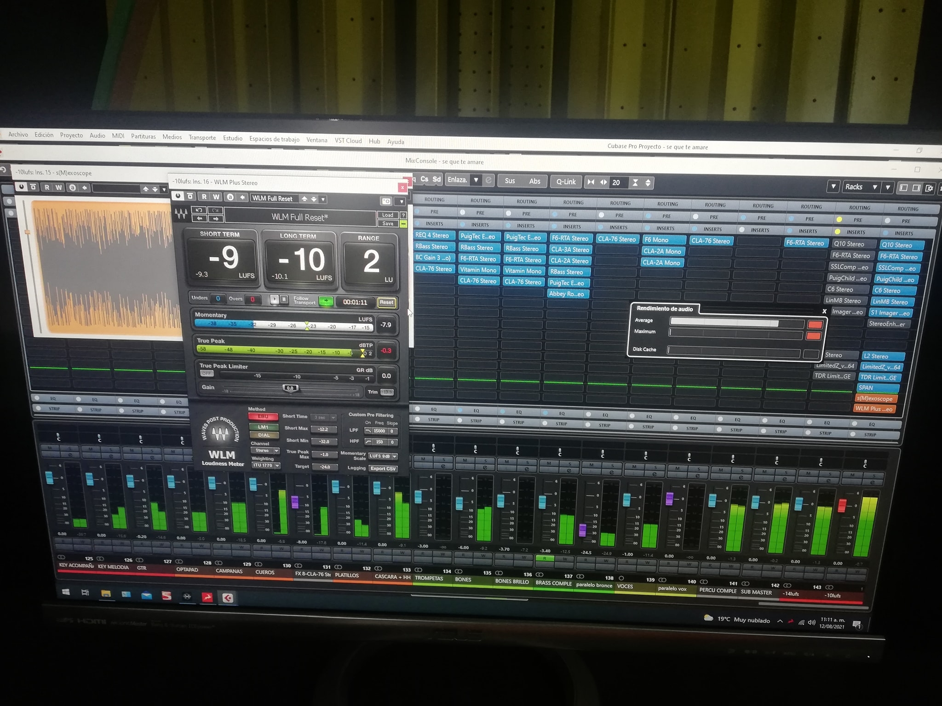This screenshot has width=942, height=706.
Task: Toggle the HPF filter on in WLM
Action: (x=368, y=442)
